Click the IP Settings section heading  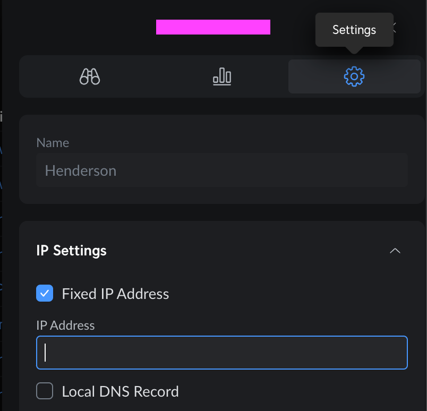(71, 251)
